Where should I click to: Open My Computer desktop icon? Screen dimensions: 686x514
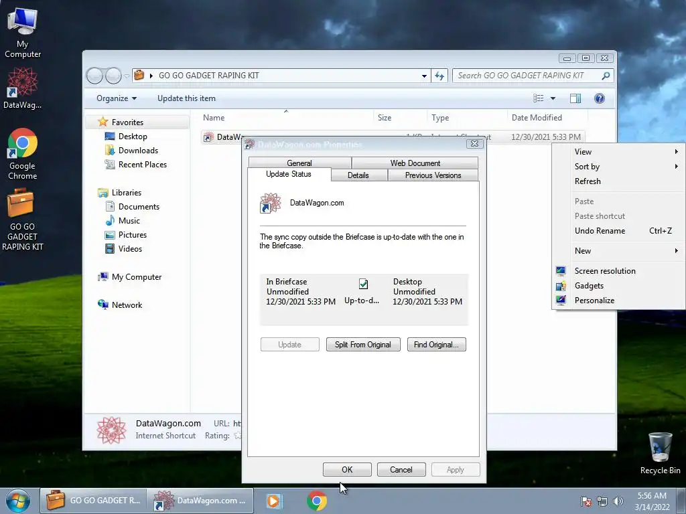22,33
